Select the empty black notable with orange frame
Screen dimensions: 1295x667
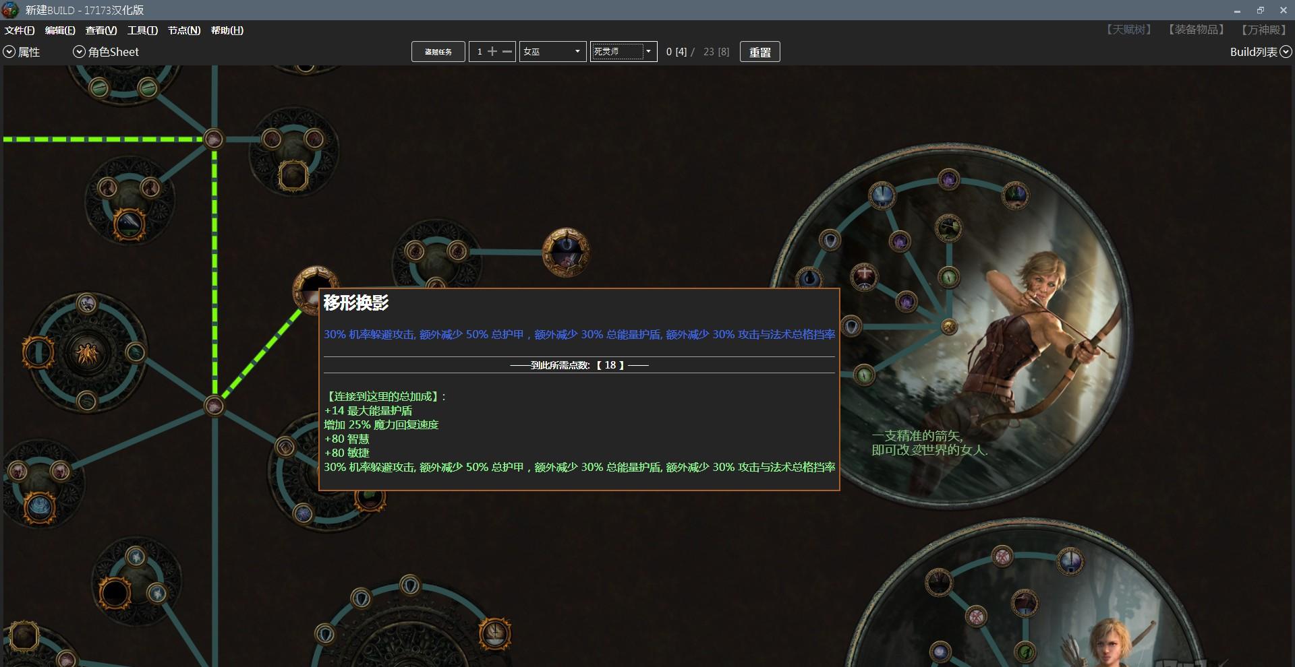click(x=115, y=593)
